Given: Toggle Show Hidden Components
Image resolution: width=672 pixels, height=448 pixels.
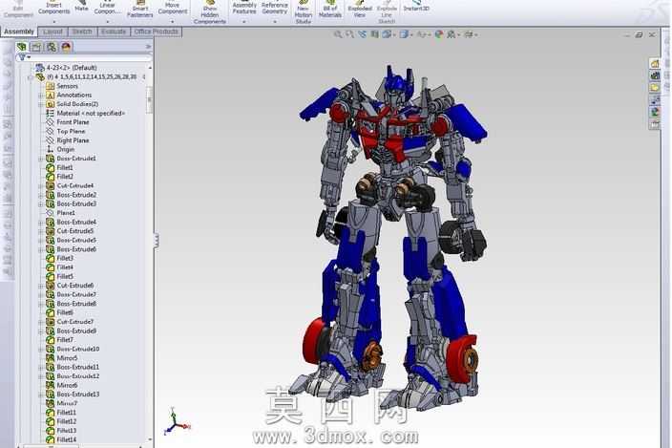Looking at the screenshot, I should pos(210,12).
